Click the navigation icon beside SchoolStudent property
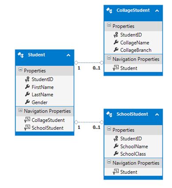Image resolution: width=172 pixels, height=188 pixels. pyautogui.click(x=27, y=128)
